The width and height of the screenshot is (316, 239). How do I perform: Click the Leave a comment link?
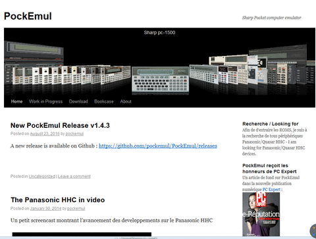74,176
